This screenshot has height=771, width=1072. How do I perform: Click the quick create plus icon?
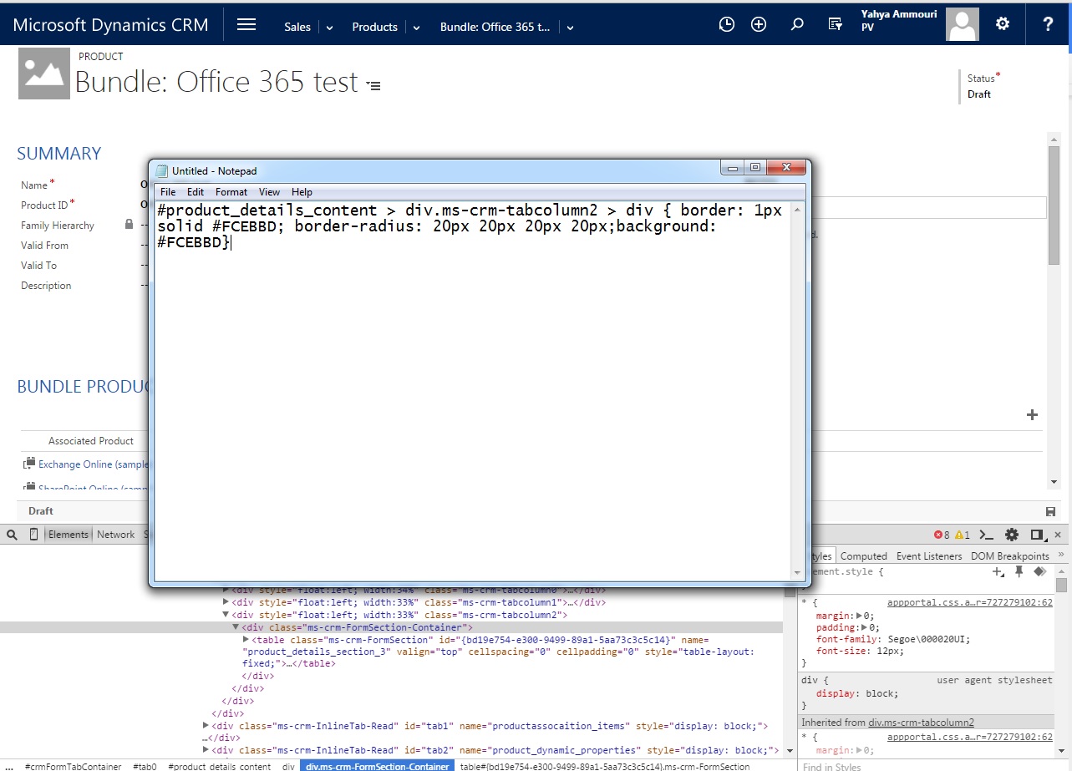click(759, 25)
